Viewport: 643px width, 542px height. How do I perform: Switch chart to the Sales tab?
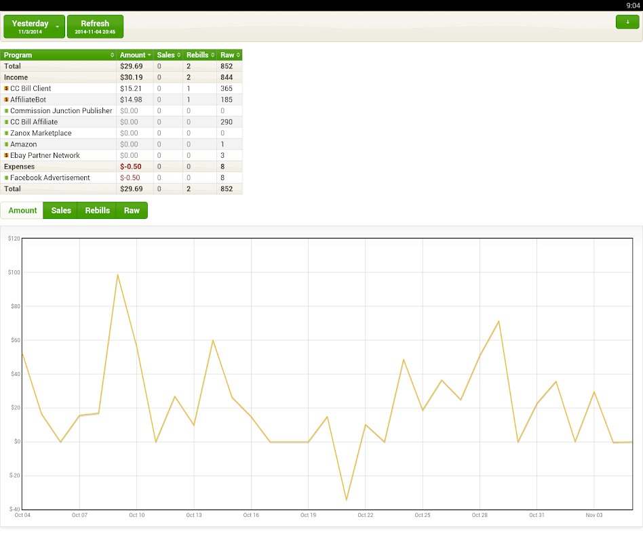point(60,211)
